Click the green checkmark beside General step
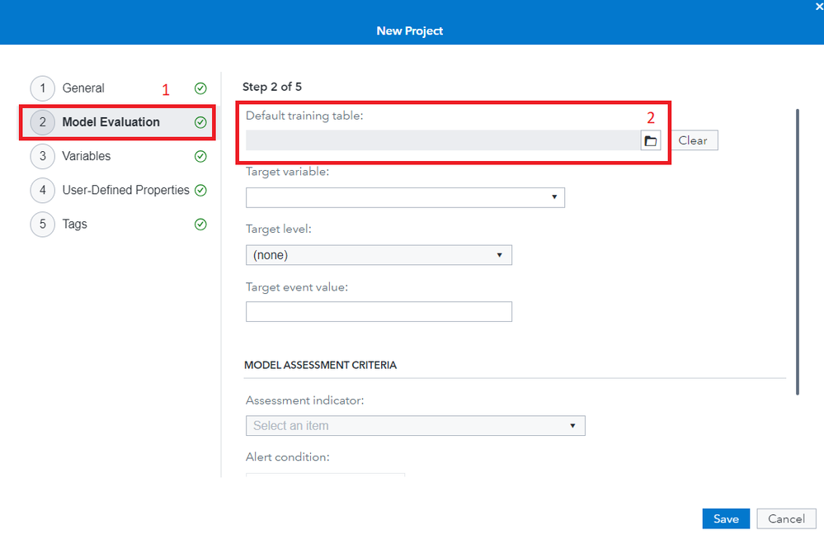This screenshot has height=535, width=824. click(x=200, y=88)
